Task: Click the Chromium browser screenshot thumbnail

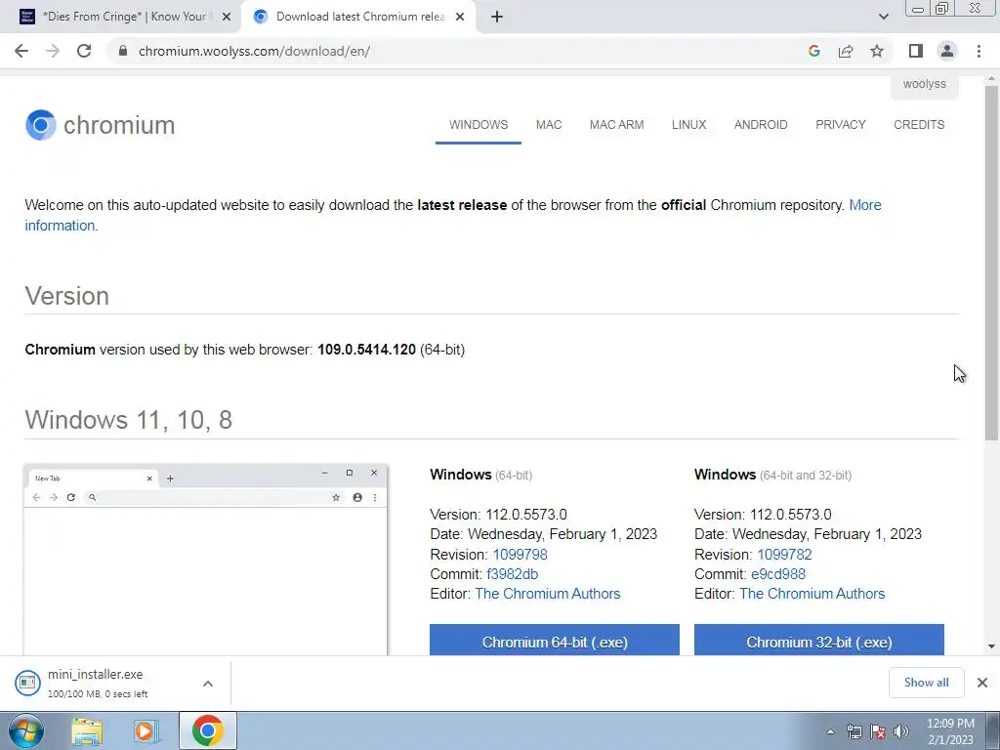Action: click(x=205, y=560)
